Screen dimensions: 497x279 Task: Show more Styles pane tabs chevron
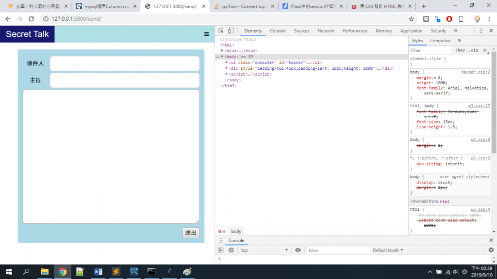click(459, 41)
